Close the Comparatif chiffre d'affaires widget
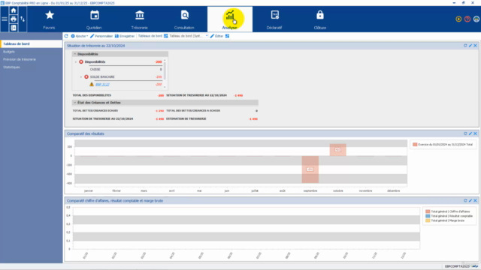The width and height of the screenshot is (481, 270). (x=475, y=200)
